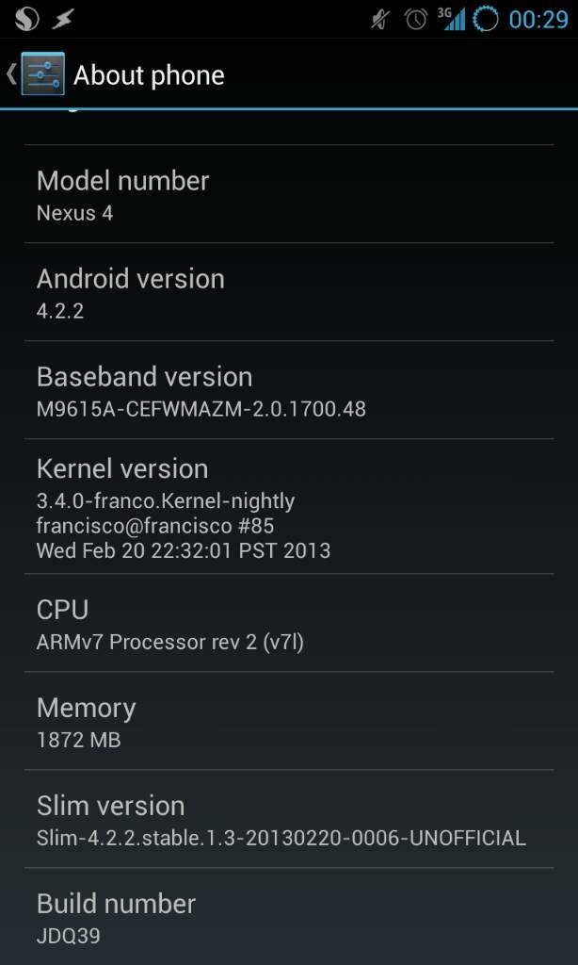This screenshot has width=578, height=965.
Task: Tap the lightning bolt status icon
Action: coord(63,20)
